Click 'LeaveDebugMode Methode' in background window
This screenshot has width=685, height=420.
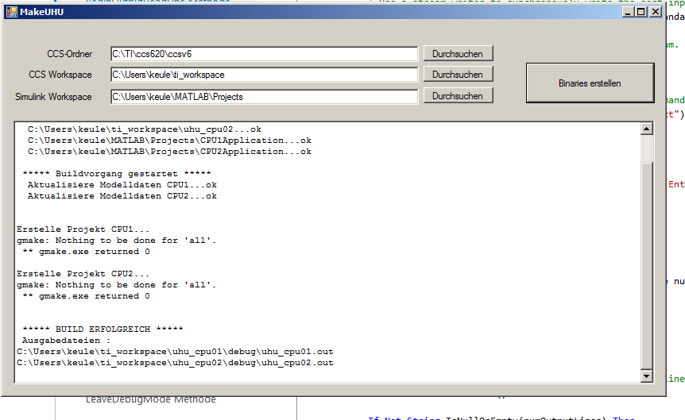pyautogui.click(x=151, y=399)
